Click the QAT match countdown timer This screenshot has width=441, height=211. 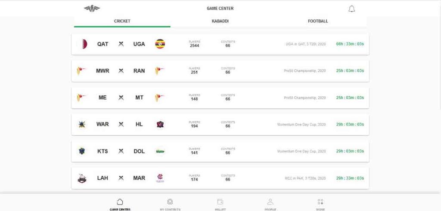pos(350,44)
